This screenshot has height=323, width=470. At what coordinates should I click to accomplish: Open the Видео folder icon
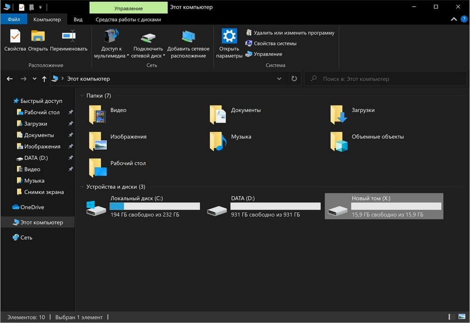pos(97,115)
